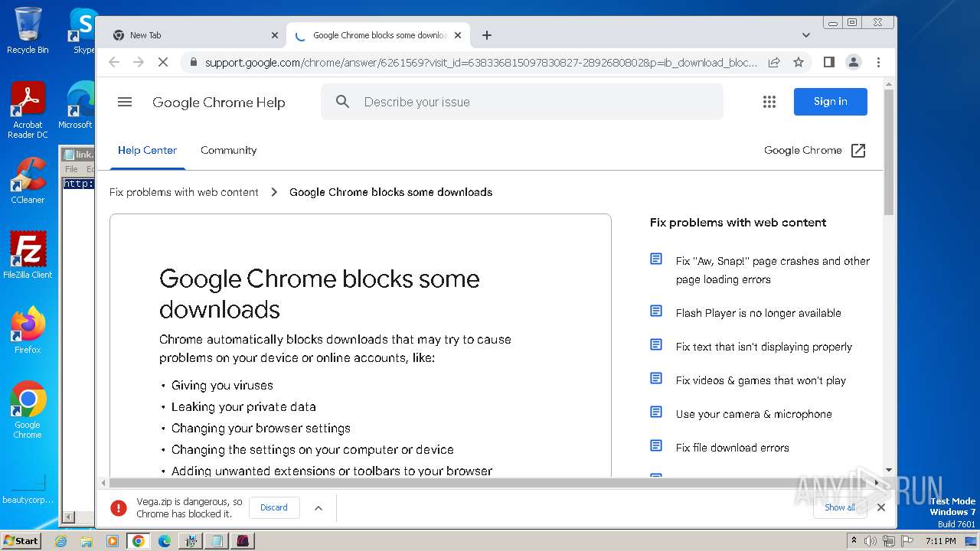
Task: Stop loading the page
Action: click(163, 62)
